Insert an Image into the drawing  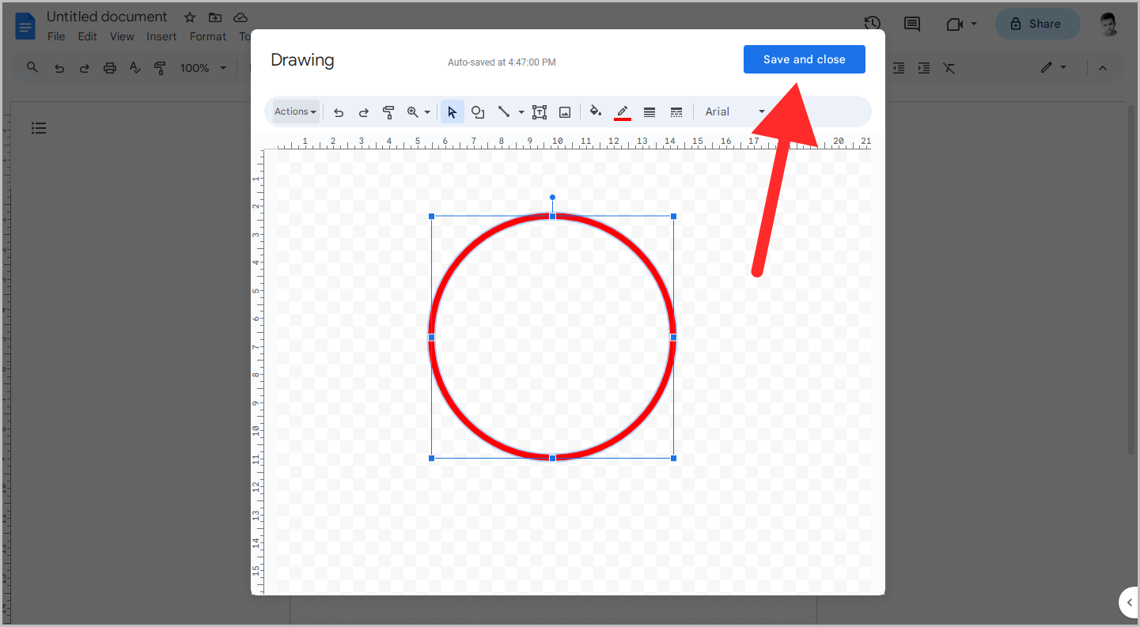point(564,111)
